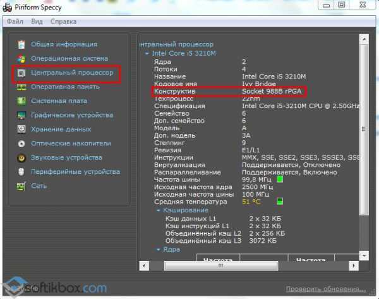Click the Ревизия E1/L1 value
The image size is (379, 299).
click(251, 150)
